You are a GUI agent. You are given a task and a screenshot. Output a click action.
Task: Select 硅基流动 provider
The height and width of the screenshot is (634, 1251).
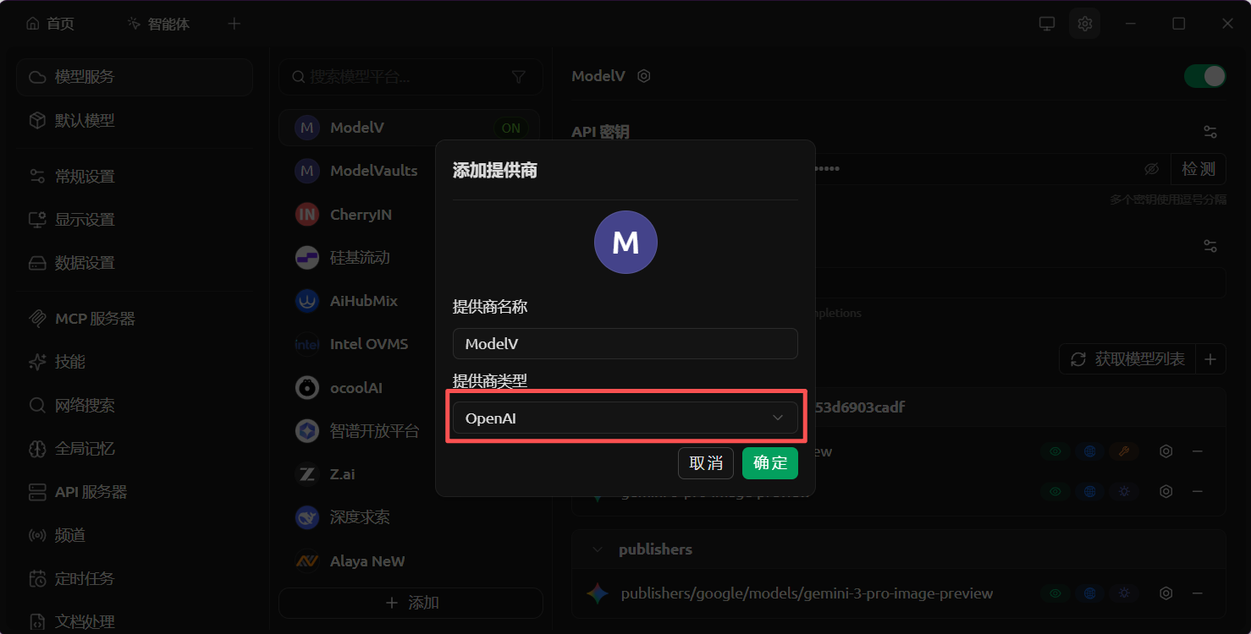[410, 258]
